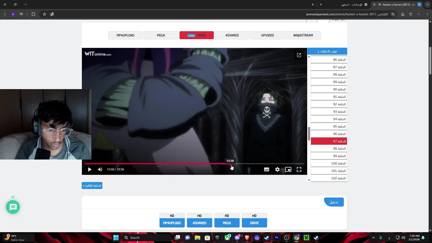Open the browser extensions puzzle icon
The width and height of the screenshot is (432, 243).
[33, 14]
